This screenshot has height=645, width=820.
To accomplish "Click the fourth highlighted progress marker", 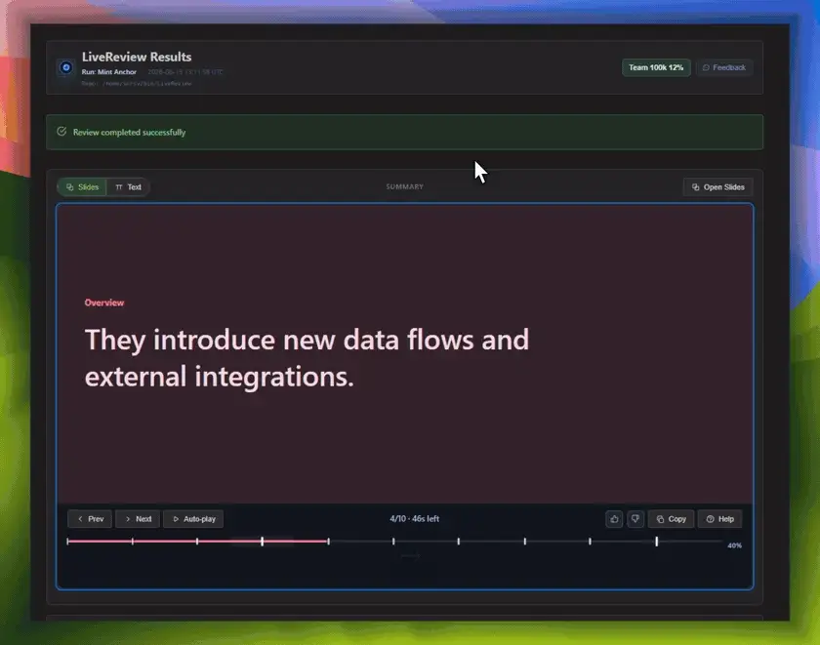I will tap(263, 542).
